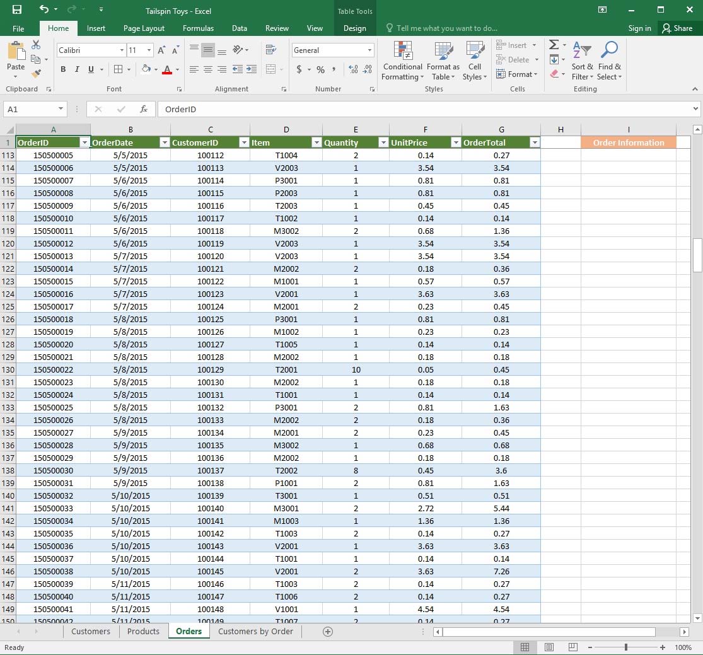
Task: Click the Format Painter brush icon
Action: click(x=36, y=74)
